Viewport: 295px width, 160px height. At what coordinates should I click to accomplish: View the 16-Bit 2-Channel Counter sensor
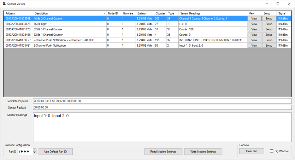click(x=254, y=18)
